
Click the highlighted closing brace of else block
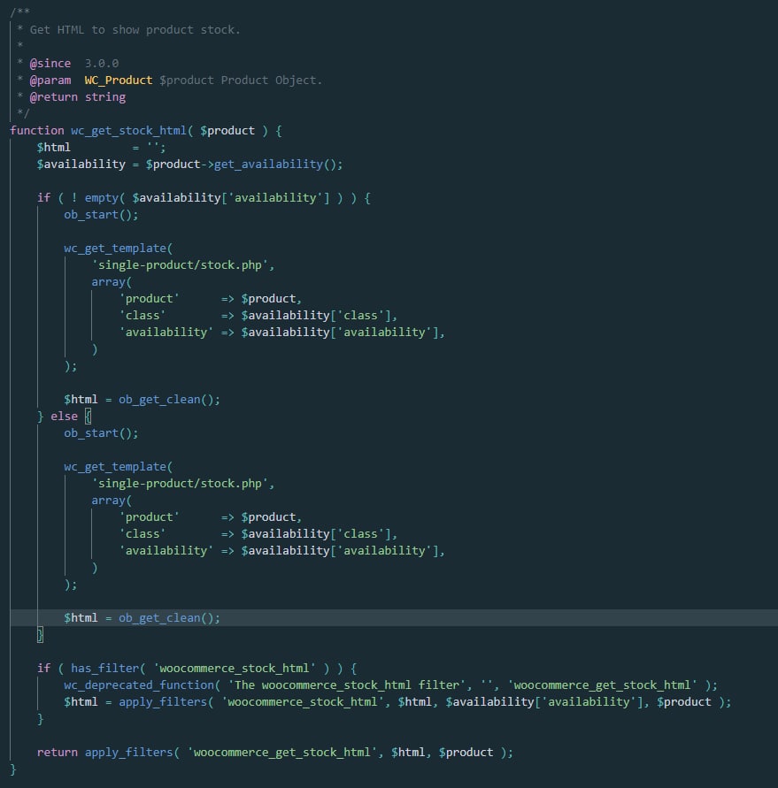point(40,635)
